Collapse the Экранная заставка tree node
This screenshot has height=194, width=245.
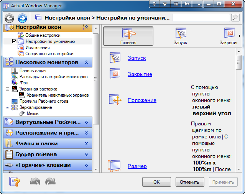8,89
